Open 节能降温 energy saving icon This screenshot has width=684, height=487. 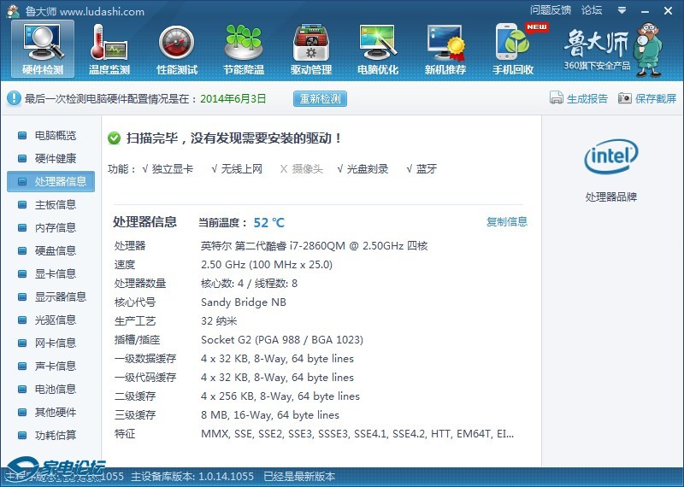pos(244,48)
